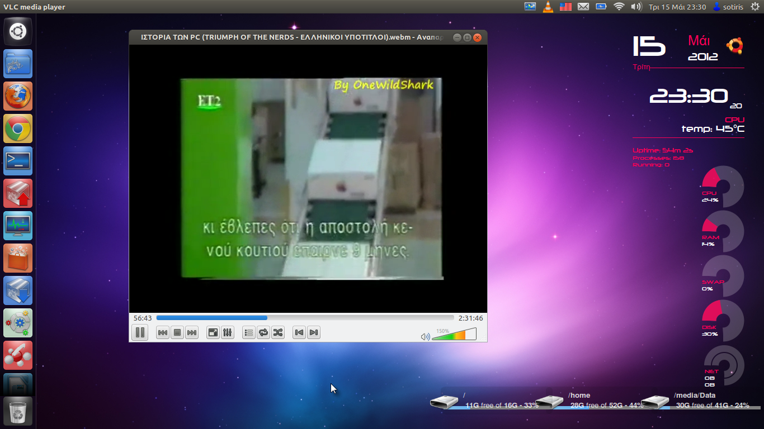Open extended settings equalizer icon
This screenshot has width=764, height=429.
[x=228, y=333]
